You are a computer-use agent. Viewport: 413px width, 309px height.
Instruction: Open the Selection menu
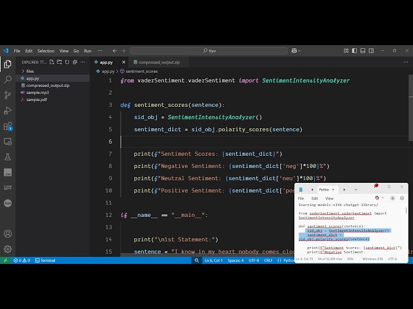pos(46,51)
